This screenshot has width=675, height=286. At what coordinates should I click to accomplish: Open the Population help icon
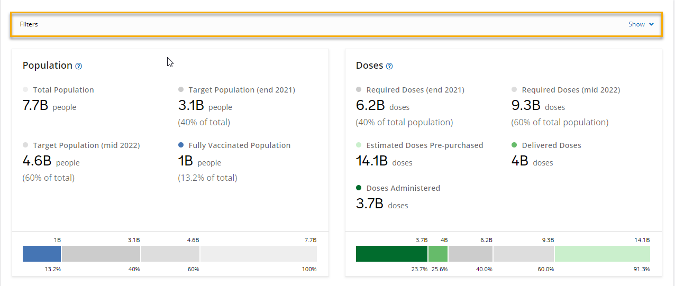[x=79, y=66]
